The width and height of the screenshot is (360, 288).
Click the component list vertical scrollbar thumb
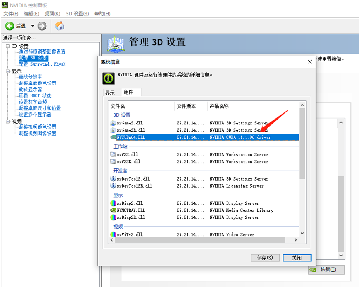(x=302, y=144)
